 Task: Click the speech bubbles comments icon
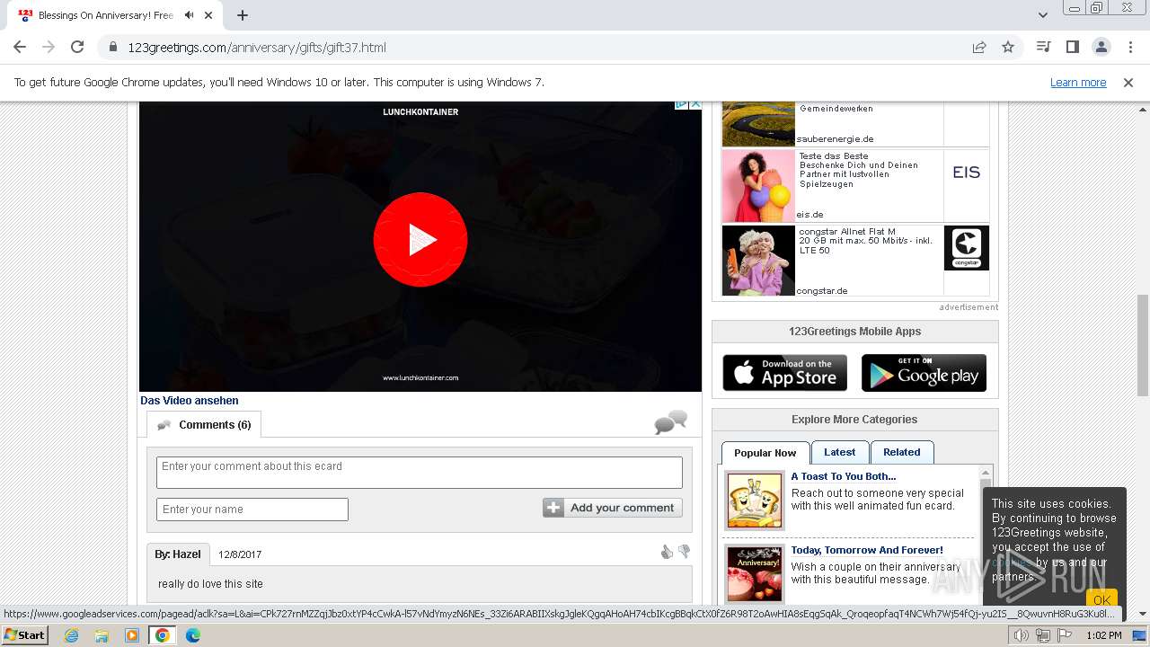pyautogui.click(x=671, y=422)
